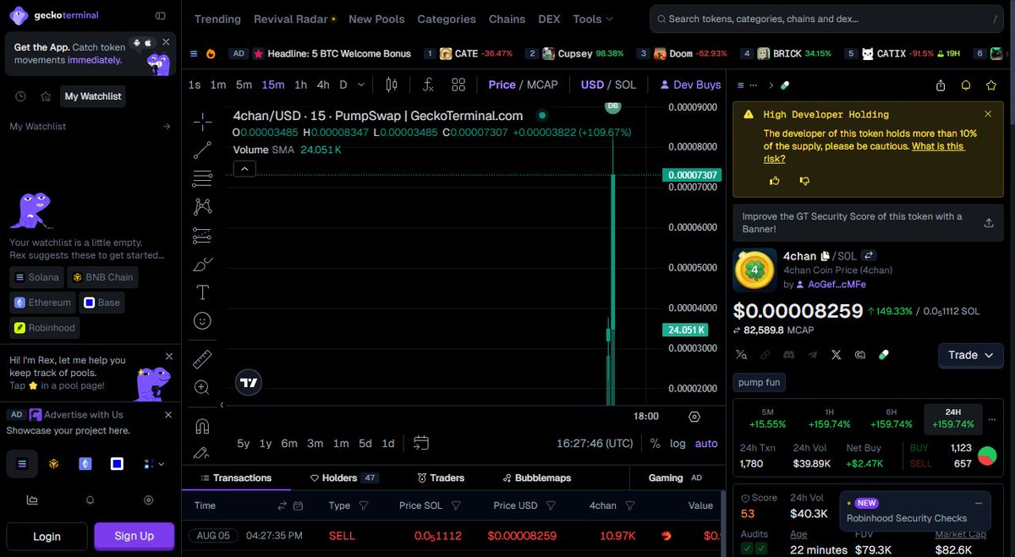Screen dimensions: 1015x557
Task: Collapse the volume indicator legend
Action: tap(244, 169)
